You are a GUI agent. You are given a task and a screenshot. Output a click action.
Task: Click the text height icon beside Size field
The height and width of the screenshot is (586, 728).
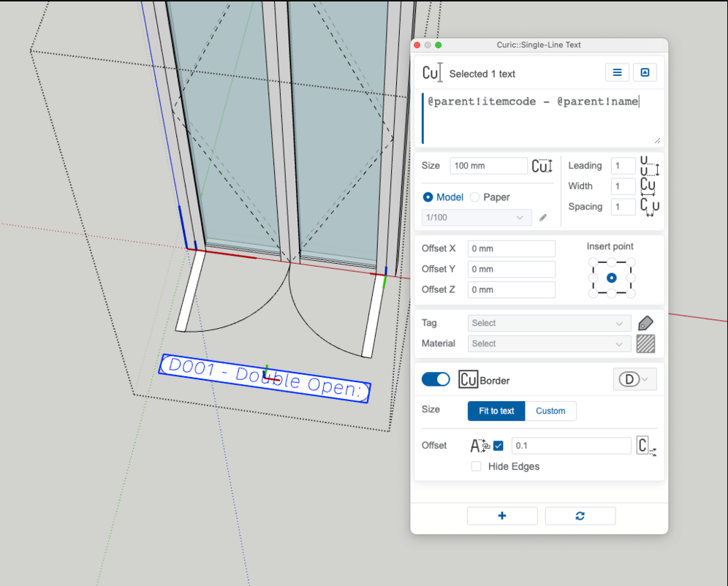[542, 166]
